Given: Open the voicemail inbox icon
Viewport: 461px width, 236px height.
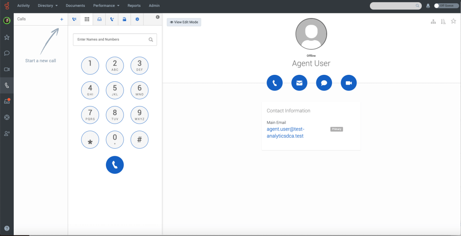Looking at the screenshot, I should coord(99,19).
